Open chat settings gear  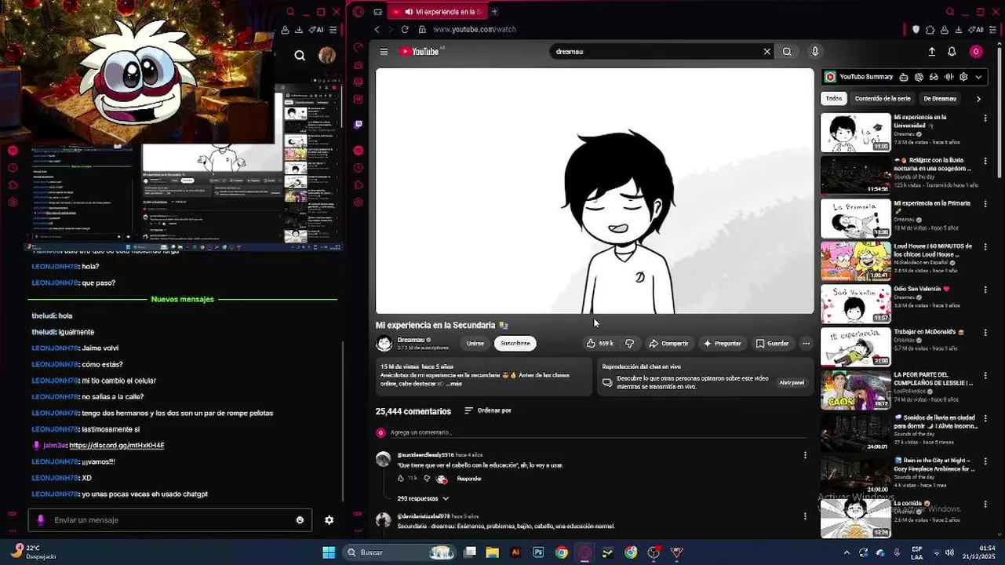330,520
